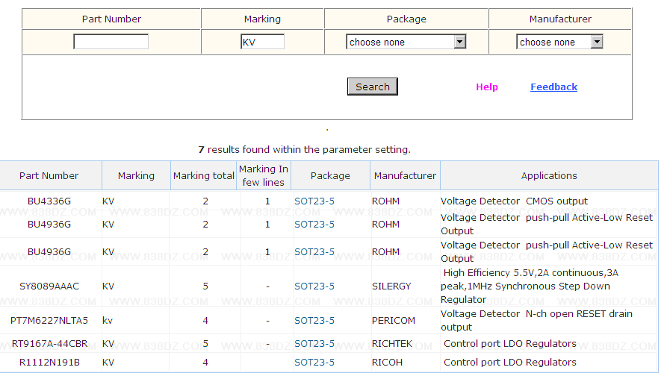Select part number BU4336G in results
Image resolution: width=664 pixels, height=376 pixels.
pos(49,201)
